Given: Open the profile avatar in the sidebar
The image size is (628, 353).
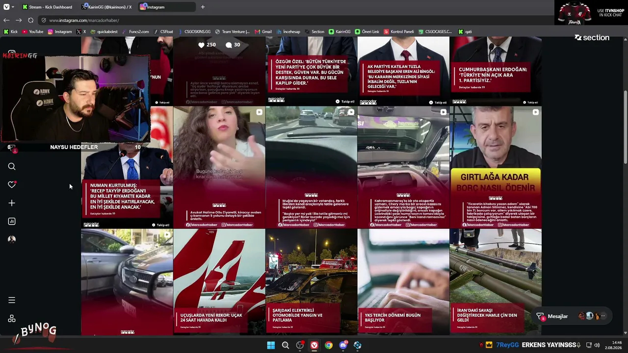Looking at the screenshot, I should (12, 239).
